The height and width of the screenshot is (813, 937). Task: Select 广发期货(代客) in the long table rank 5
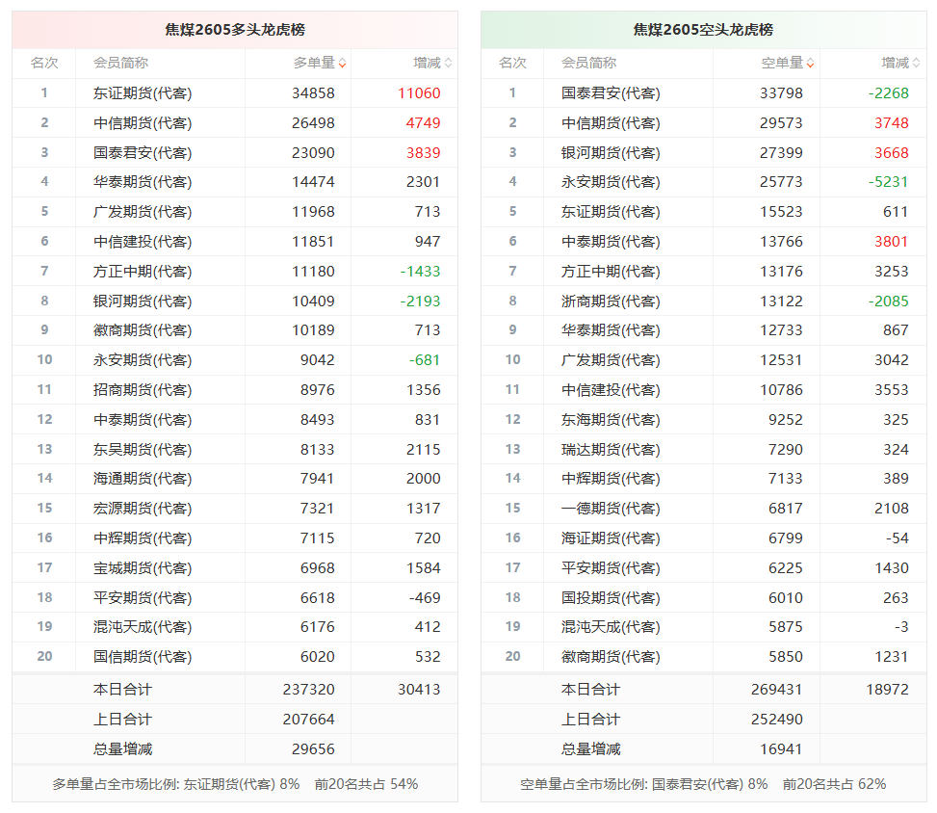click(143, 212)
